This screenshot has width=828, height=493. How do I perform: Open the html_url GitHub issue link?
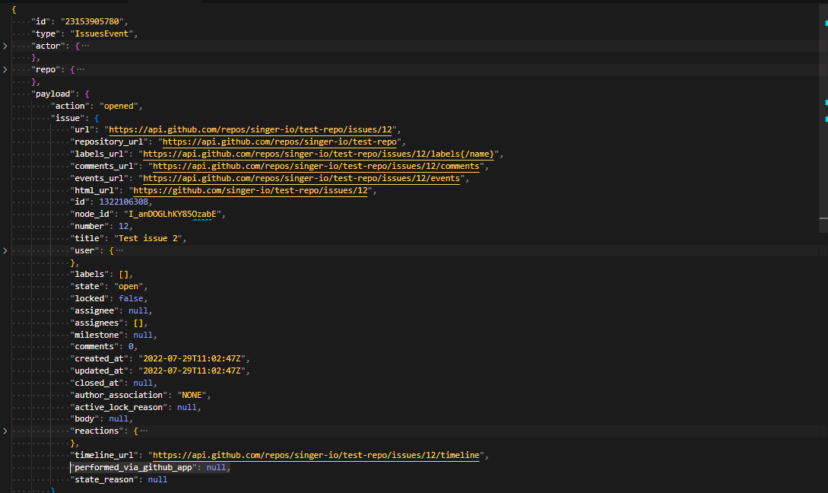coord(250,190)
